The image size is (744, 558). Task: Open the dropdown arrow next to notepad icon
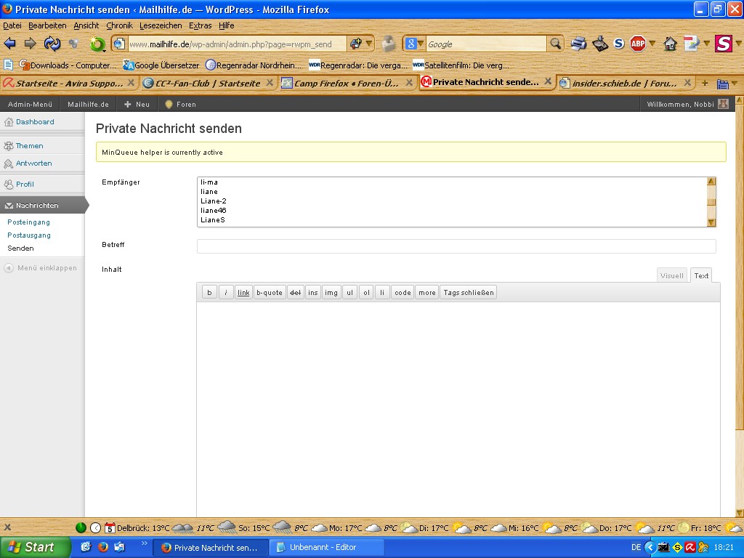[706, 44]
